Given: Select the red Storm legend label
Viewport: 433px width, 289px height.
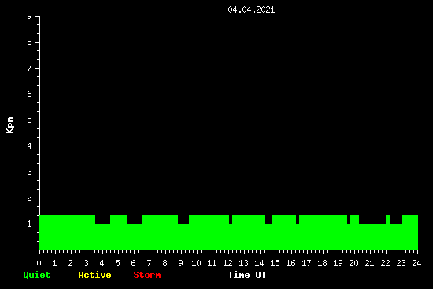Looking at the screenshot, I should pyautogui.click(x=147, y=275).
